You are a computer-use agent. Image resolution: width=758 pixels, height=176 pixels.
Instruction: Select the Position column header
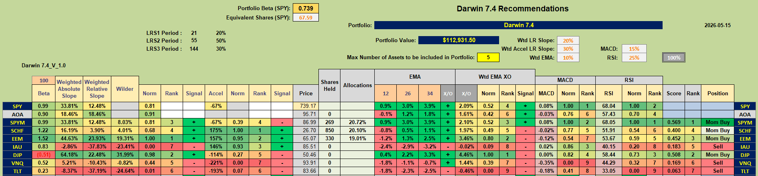[x=718, y=93]
